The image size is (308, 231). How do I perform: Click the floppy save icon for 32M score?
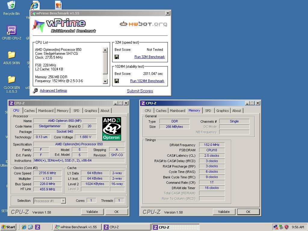[x=117, y=57]
